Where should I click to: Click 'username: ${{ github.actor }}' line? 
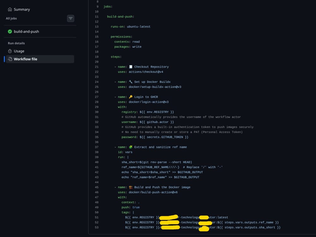tap(148, 122)
